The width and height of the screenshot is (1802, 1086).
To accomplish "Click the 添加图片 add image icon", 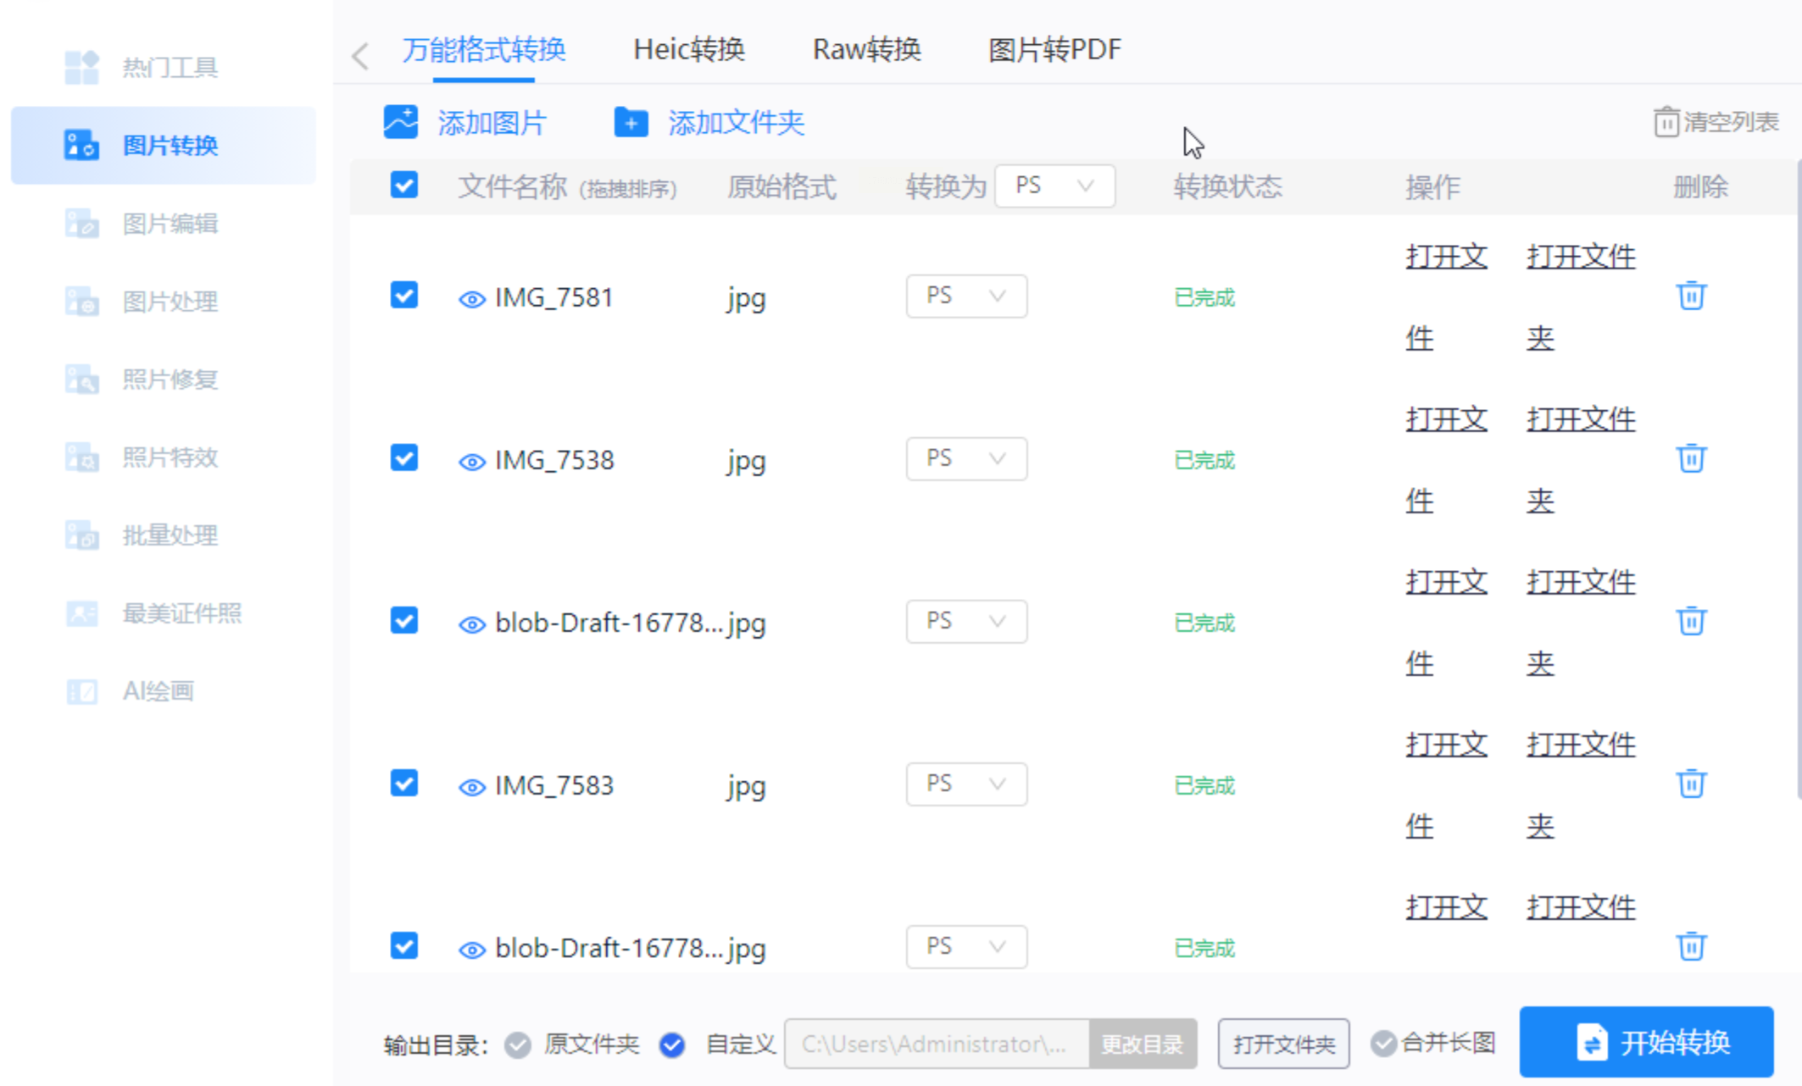I will (401, 122).
